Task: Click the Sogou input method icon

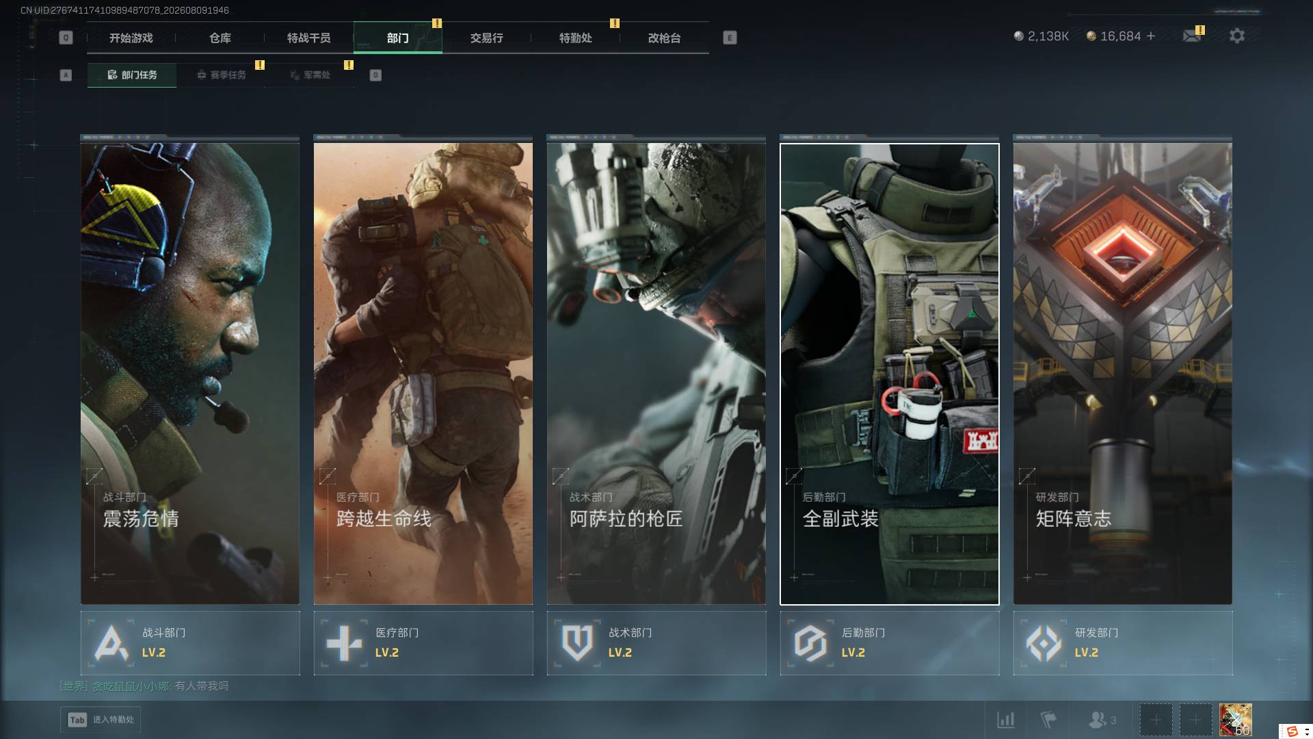Action: pyautogui.click(x=1292, y=731)
